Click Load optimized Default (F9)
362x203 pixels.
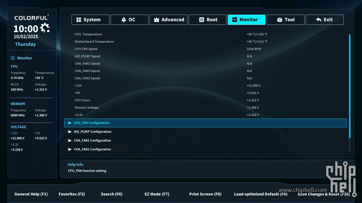click(x=260, y=194)
